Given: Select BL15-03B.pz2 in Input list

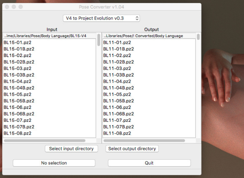Looking at the screenshot, I should pyautogui.click(x=19, y=75).
